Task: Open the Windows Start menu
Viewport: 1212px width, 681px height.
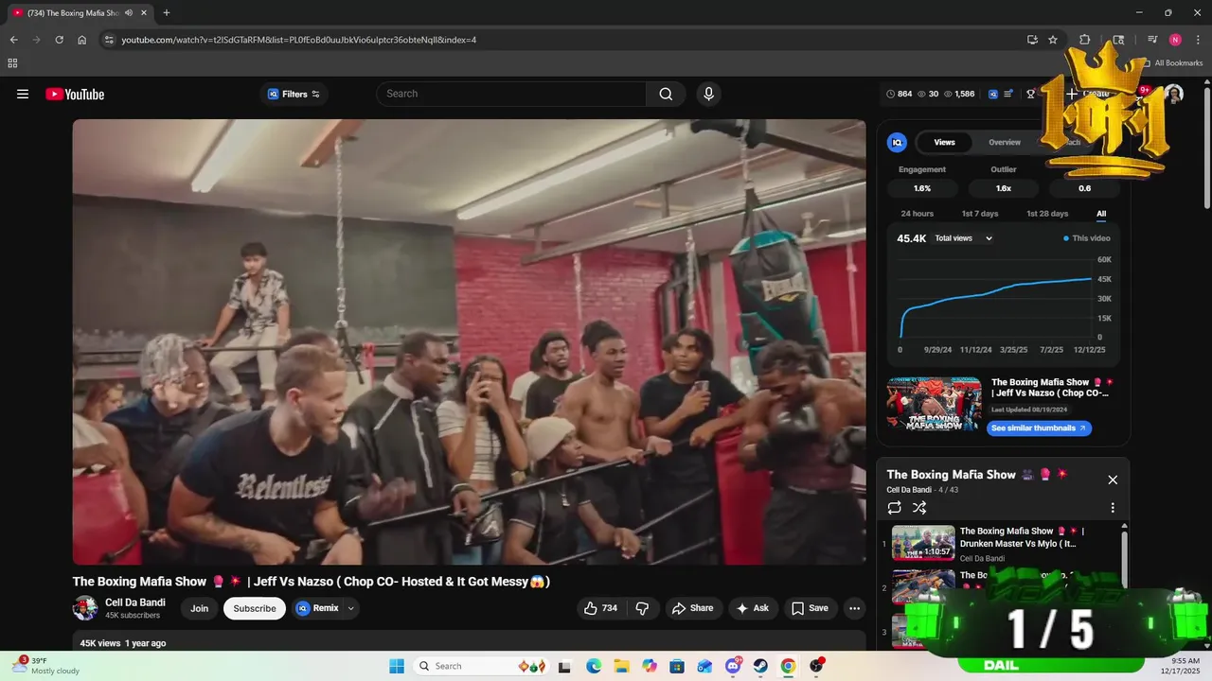Action: [396, 666]
